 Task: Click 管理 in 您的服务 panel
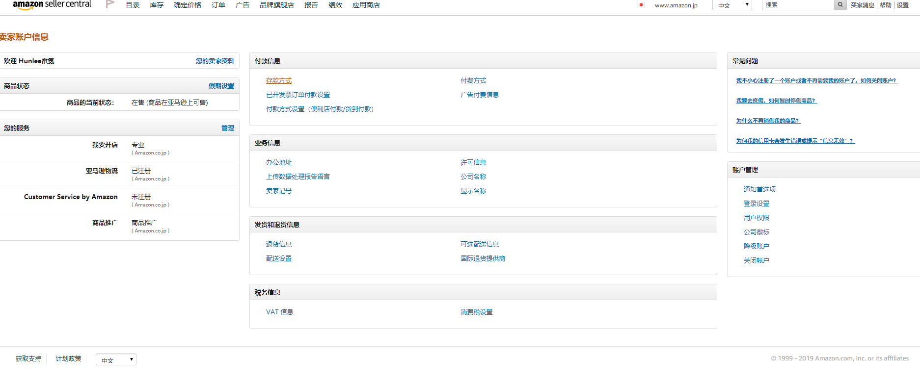tap(228, 128)
